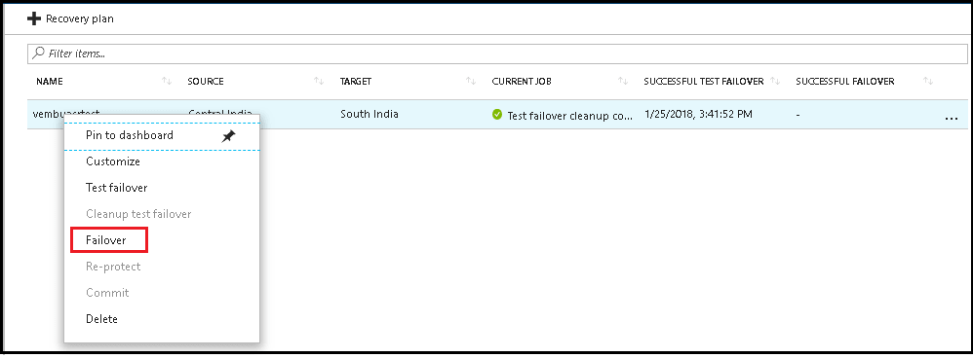The image size is (973, 358).
Task: Click the Recovery plan add button label
Action: coord(79,18)
